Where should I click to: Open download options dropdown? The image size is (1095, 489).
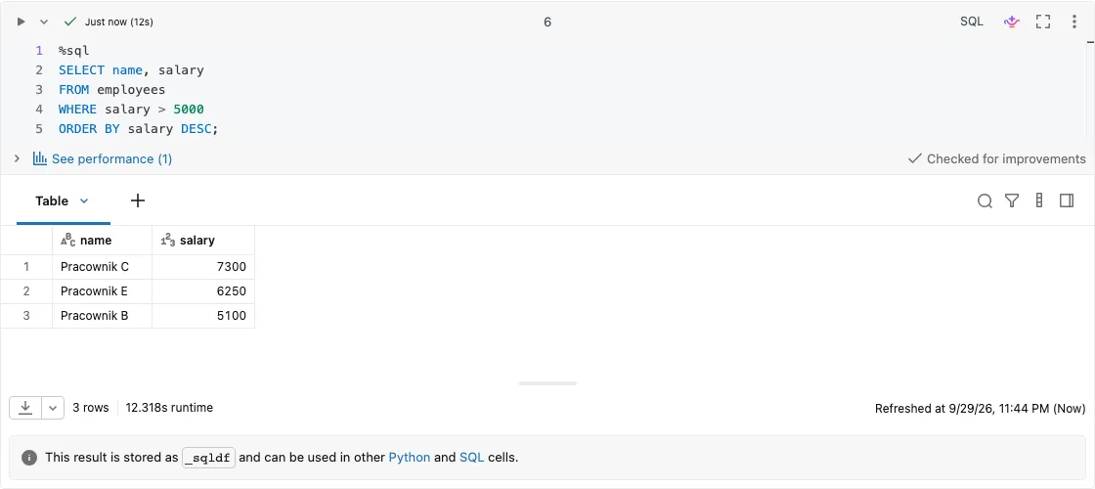click(x=53, y=408)
